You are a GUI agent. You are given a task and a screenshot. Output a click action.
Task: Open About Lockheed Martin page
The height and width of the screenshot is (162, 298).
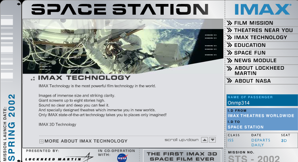pyautogui.click(x=259, y=71)
